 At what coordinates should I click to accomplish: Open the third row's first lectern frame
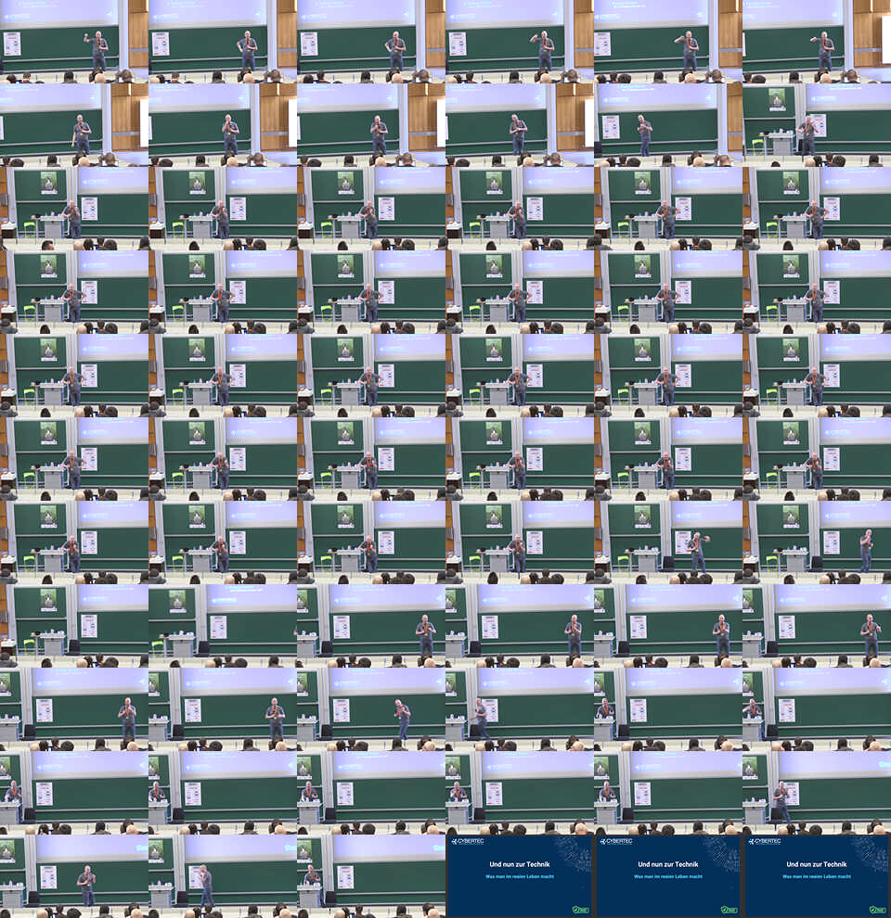pos(74,209)
